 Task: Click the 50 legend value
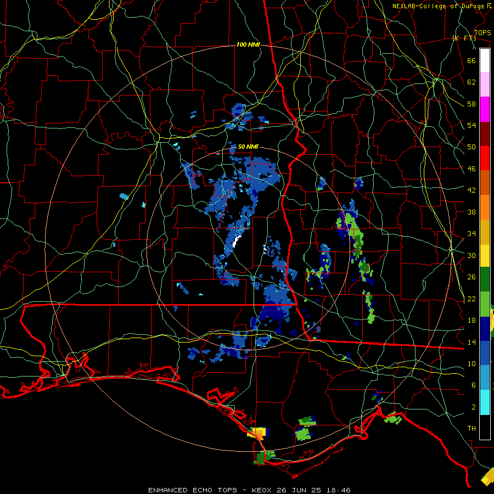coord(471,147)
